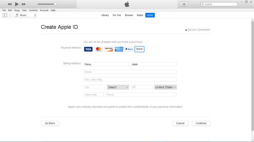This screenshot has width=254, height=142.
Task: Switch to the Store tab
Action: (x=150, y=15)
